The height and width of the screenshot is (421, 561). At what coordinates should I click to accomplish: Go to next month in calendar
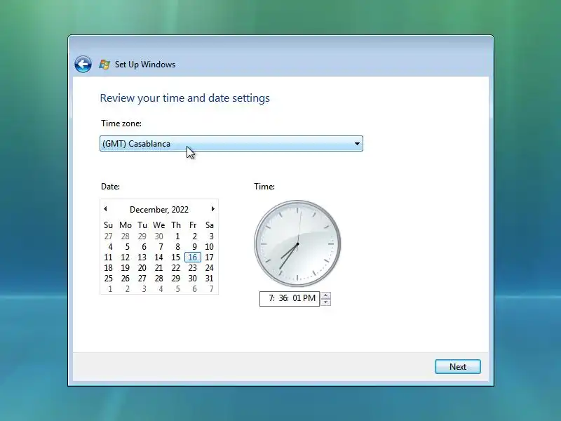213,208
